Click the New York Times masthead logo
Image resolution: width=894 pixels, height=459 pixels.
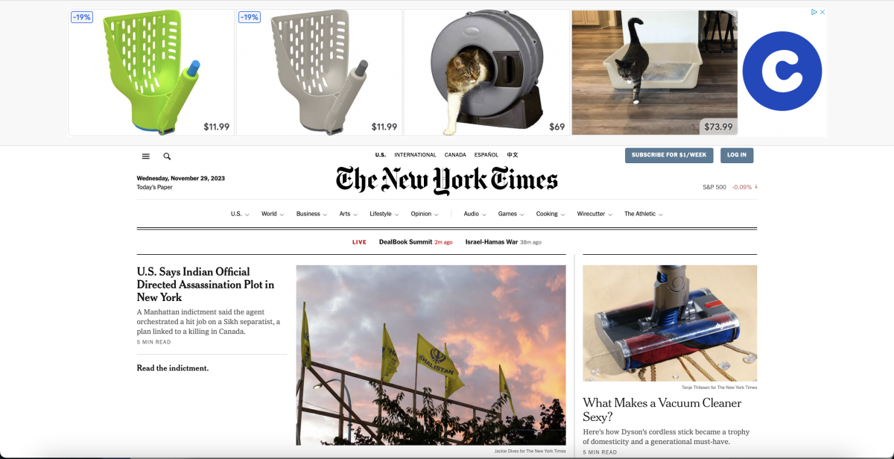(447, 180)
